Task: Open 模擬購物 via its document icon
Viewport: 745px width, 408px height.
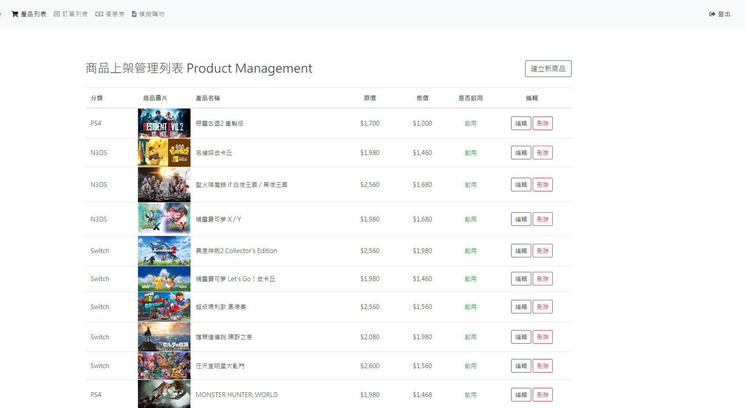Action: (x=134, y=14)
